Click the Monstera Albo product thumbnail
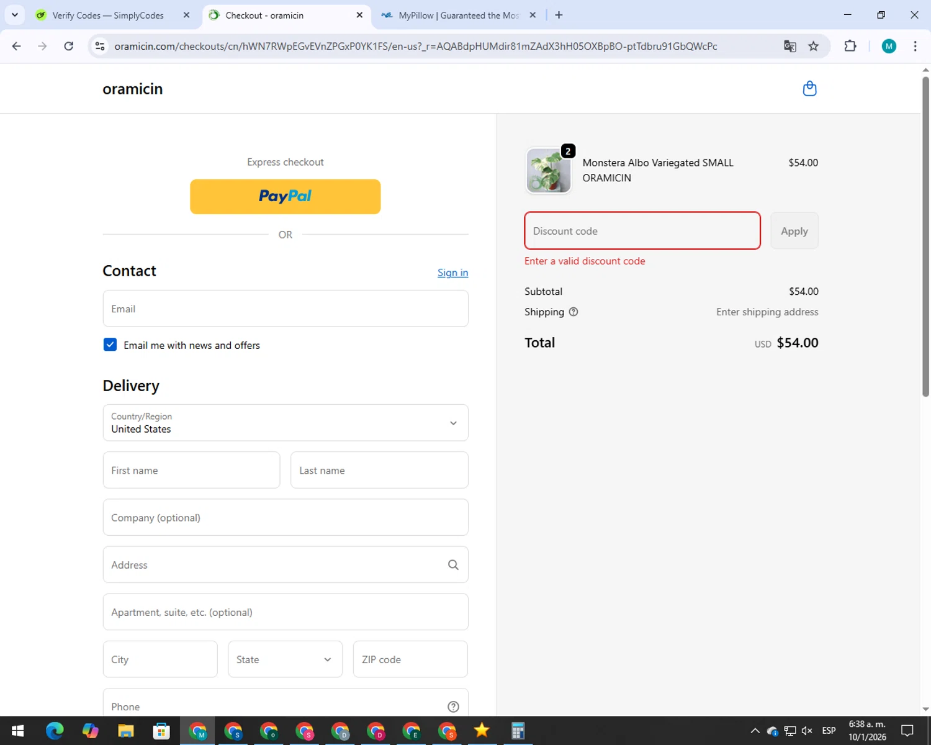 coord(549,171)
